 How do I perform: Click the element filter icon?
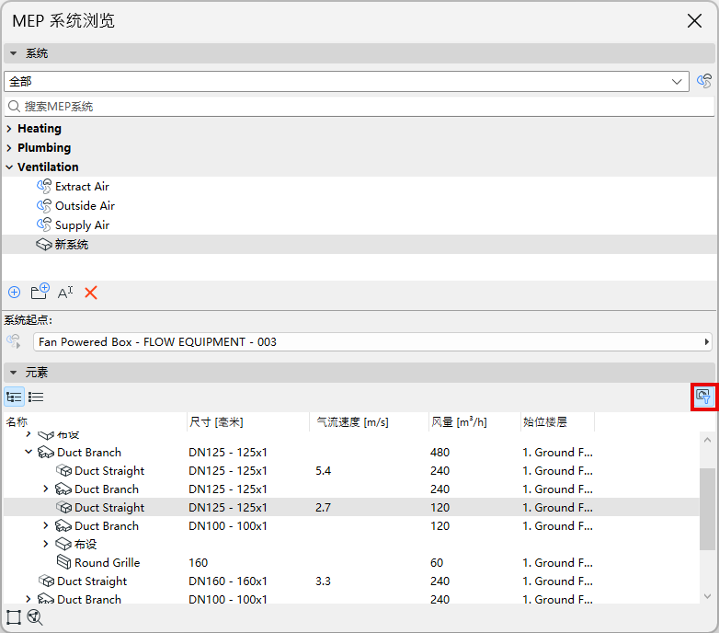pos(703,396)
